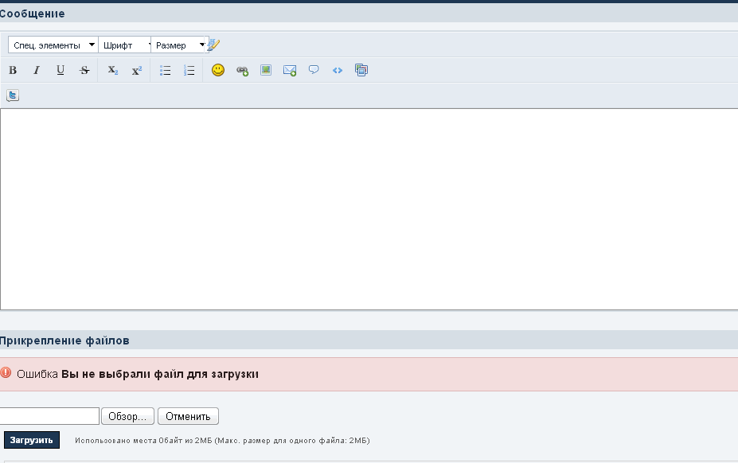Click the Twitter embed icon
This screenshot has height=463, width=738.
(13, 95)
